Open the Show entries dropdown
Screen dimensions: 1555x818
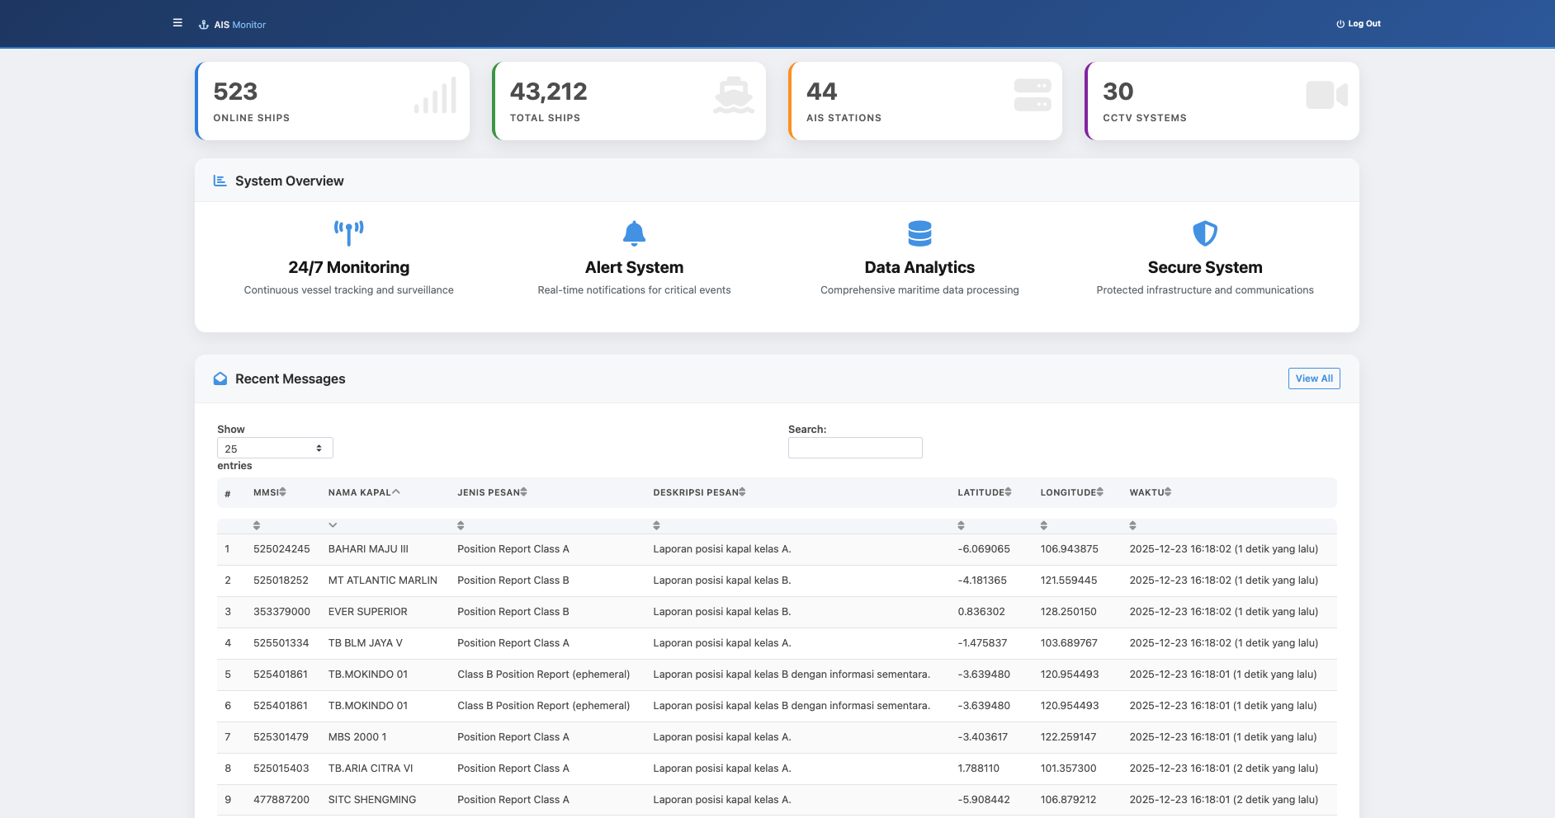coord(275,448)
